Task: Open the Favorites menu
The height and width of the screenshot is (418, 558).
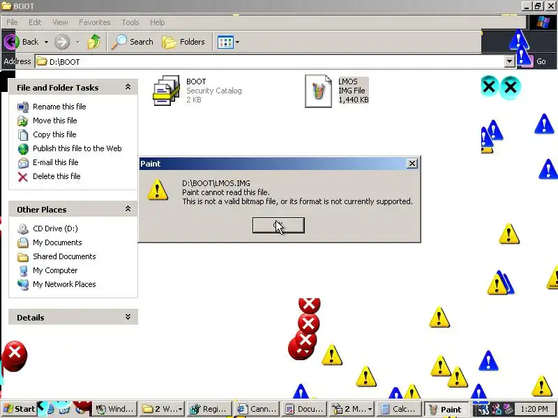Action: tap(95, 22)
